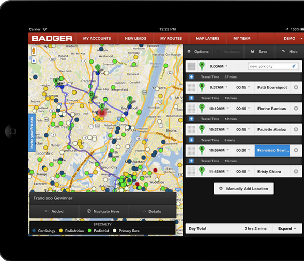The width and height of the screenshot is (304, 261).
Task: Change Paulette Abaloz's 00:15 duration
Action: click(x=243, y=129)
